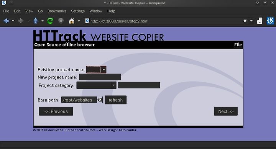Open the View menu
Image resolution: width=276 pixels, height=149 pixels.
(x=29, y=11)
